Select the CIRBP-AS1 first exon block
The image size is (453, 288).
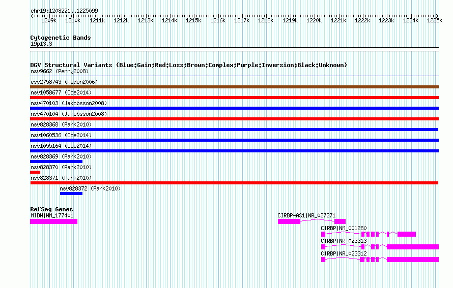[x=289, y=221]
